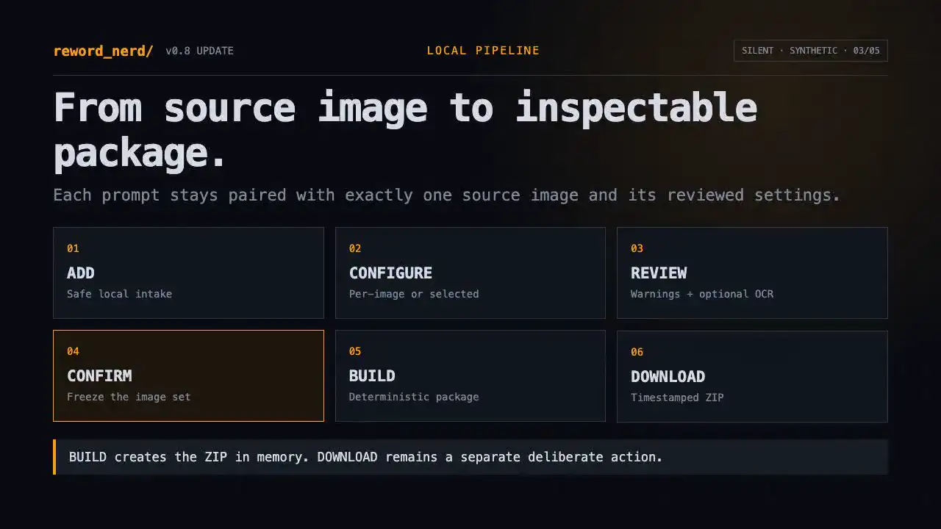941x529 pixels.
Task: Click the LOCAL PIPELINE heading
Action: [483, 51]
